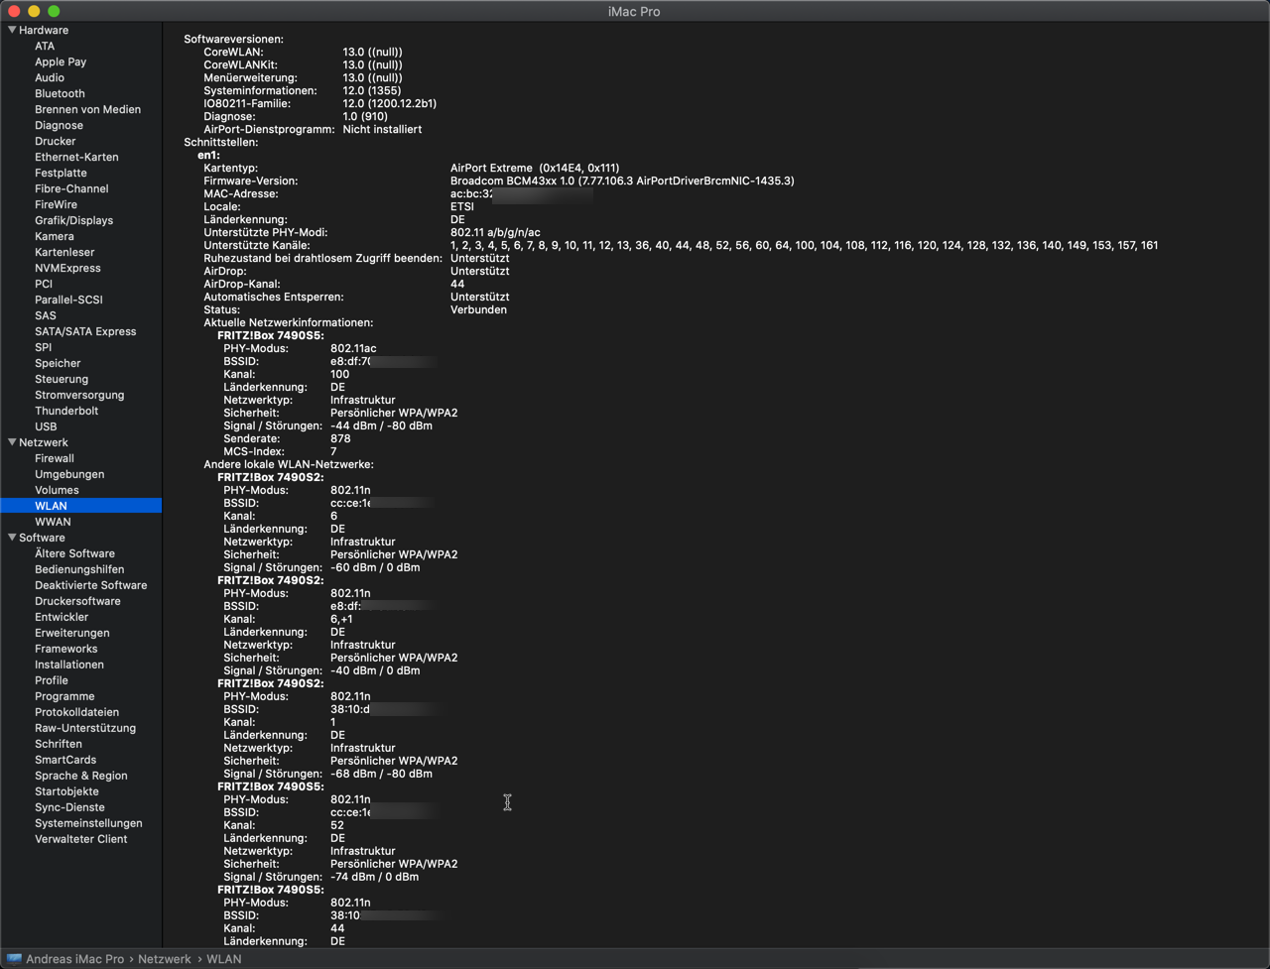Click the computer icon in the path bar
Screen dimensions: 1270x969
click(14, 959)
